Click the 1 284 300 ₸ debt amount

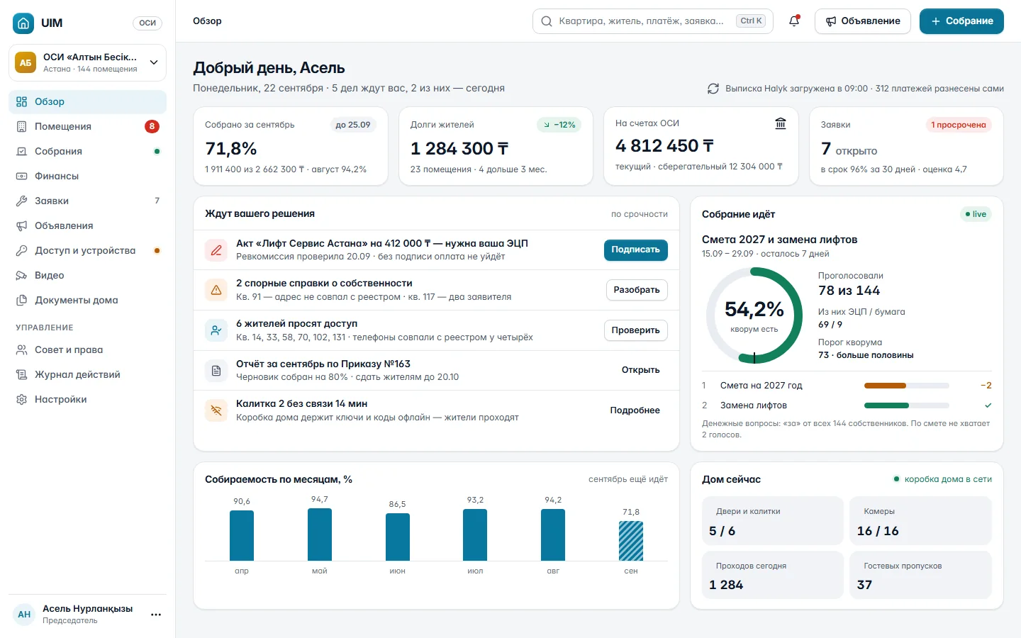tap(459, 149)
